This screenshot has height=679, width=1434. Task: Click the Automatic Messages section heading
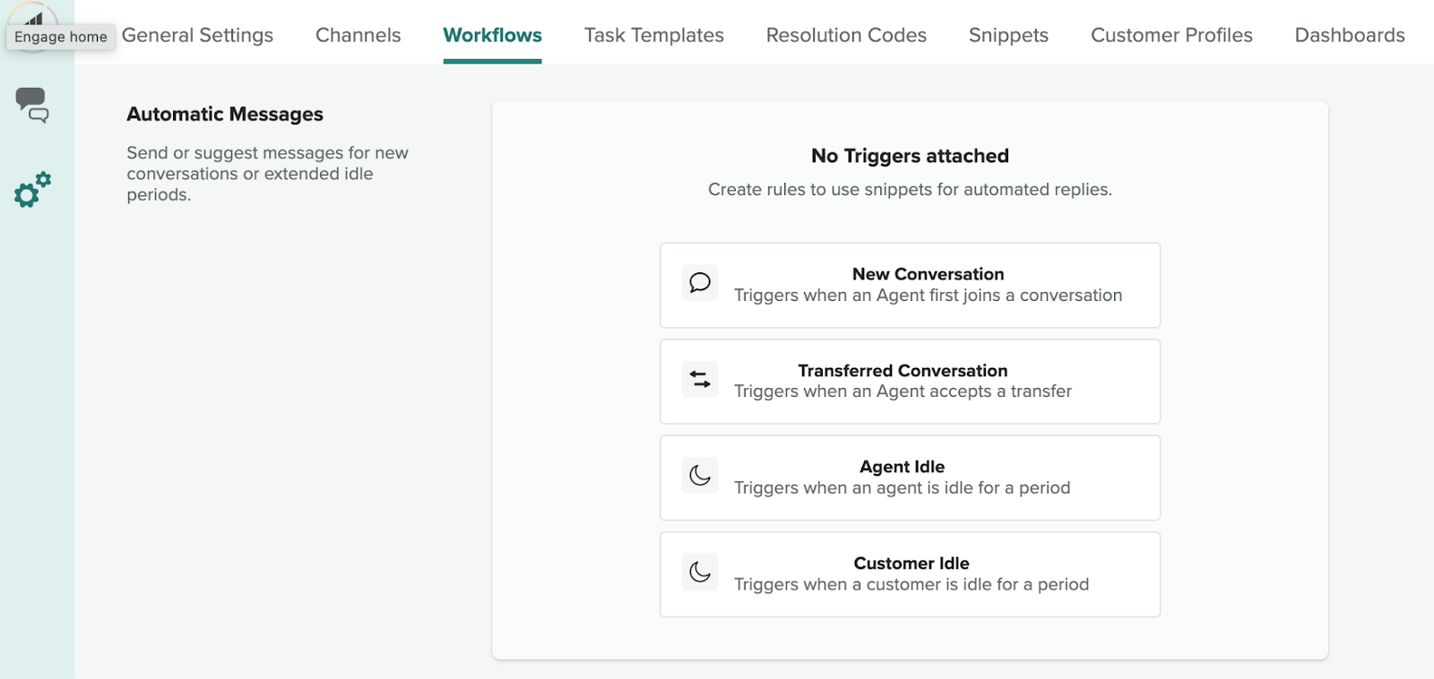click(x=225, y=115)
